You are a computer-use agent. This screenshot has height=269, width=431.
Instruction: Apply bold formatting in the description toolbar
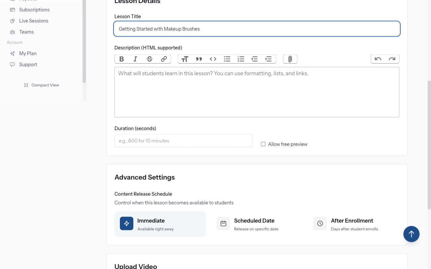122,59
